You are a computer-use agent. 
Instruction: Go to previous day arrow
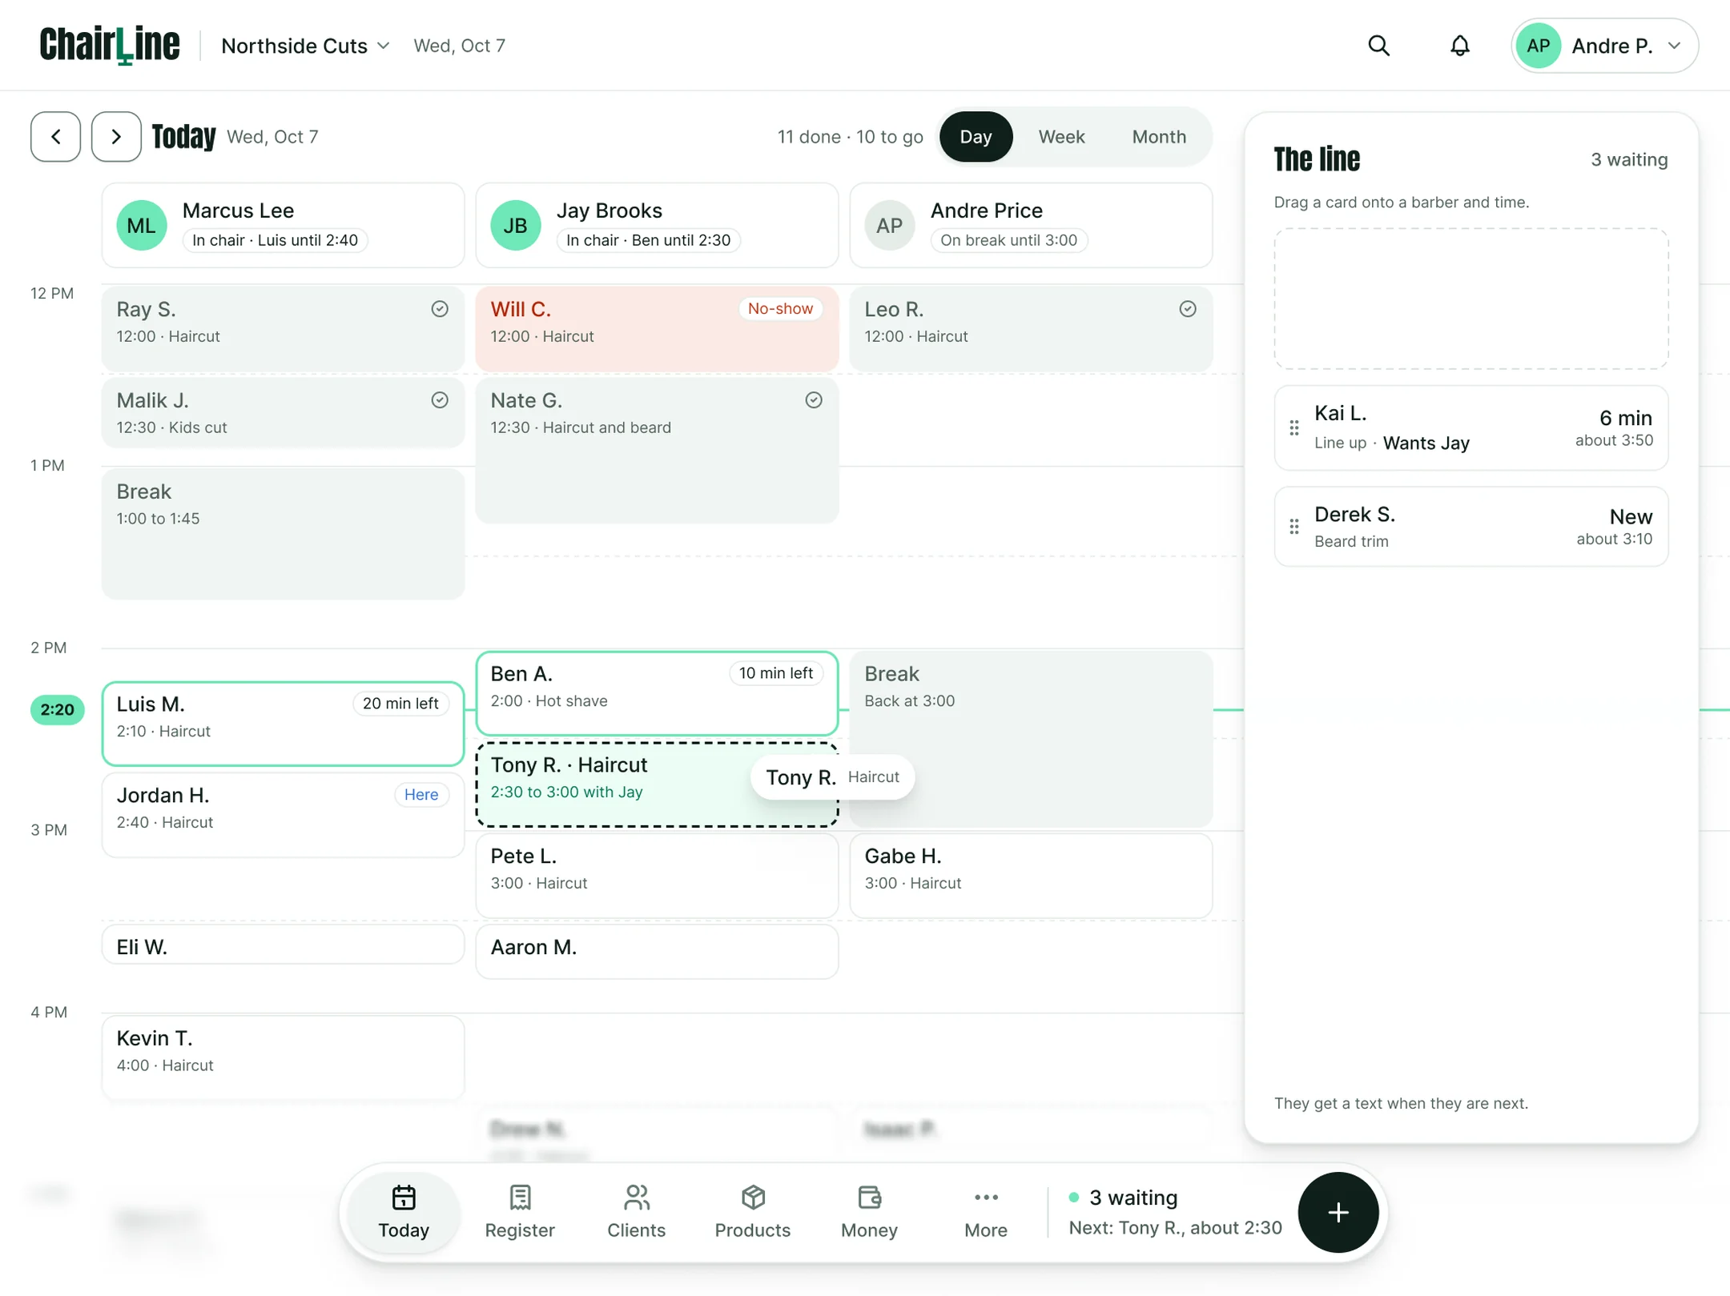(x=55, y=137)
